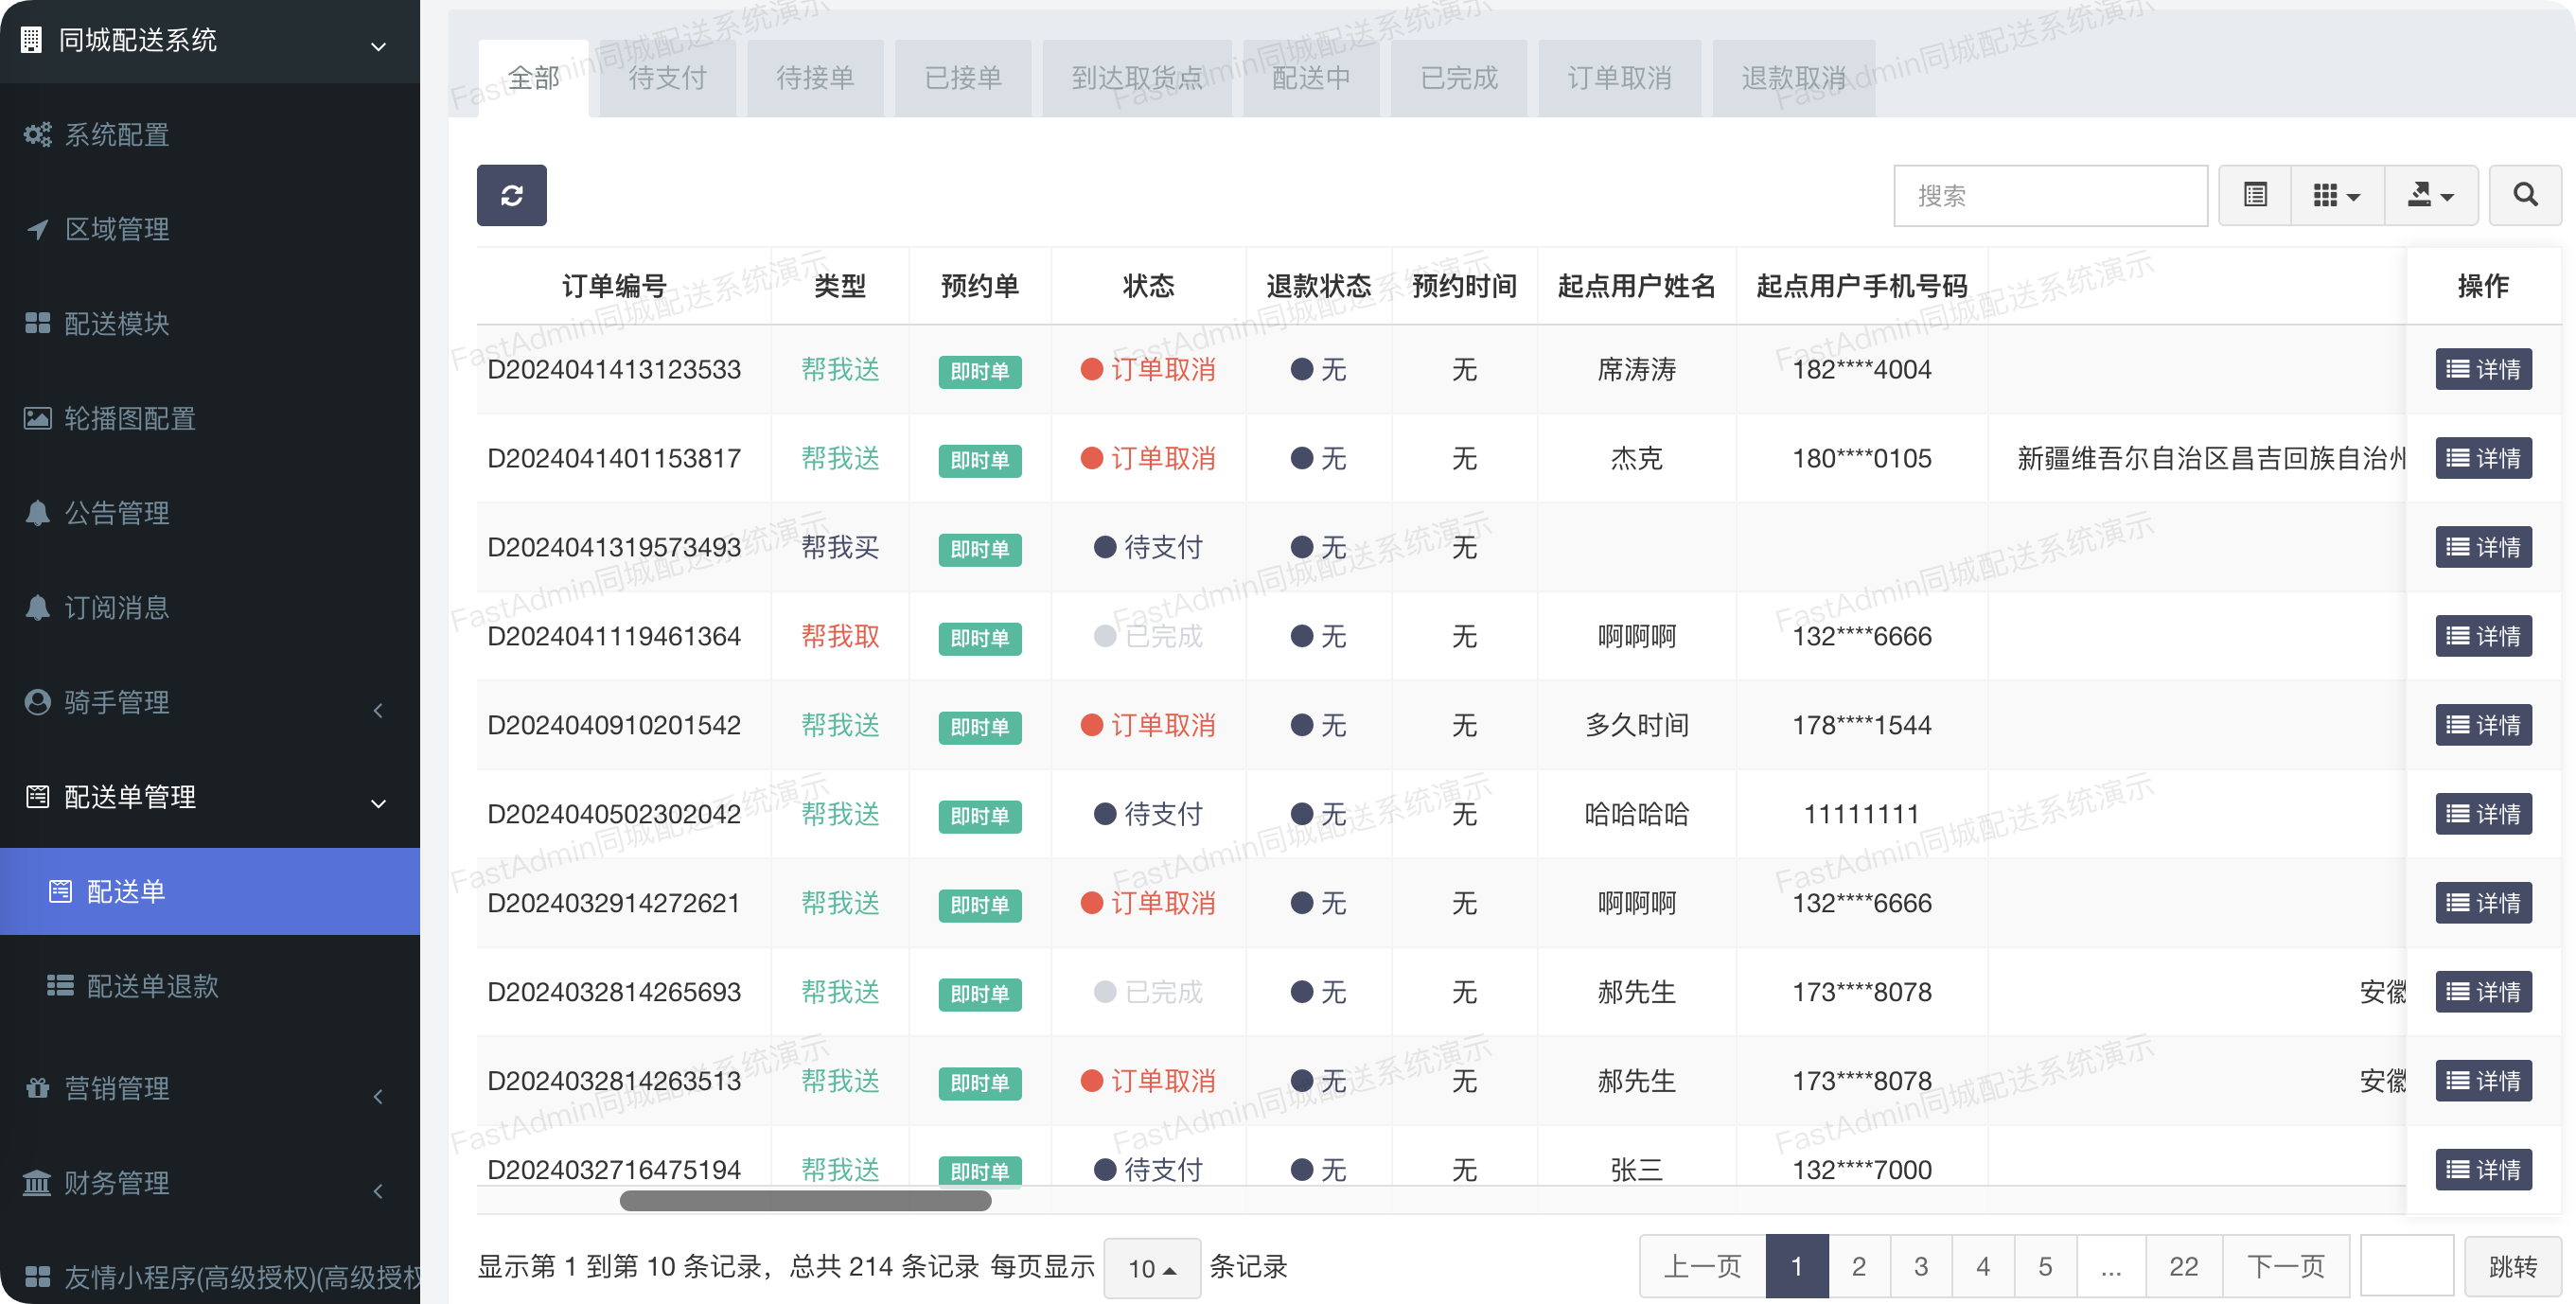Click the 搜索 input field
Screen dimensions: 2576x1304
click(2050, 195)
